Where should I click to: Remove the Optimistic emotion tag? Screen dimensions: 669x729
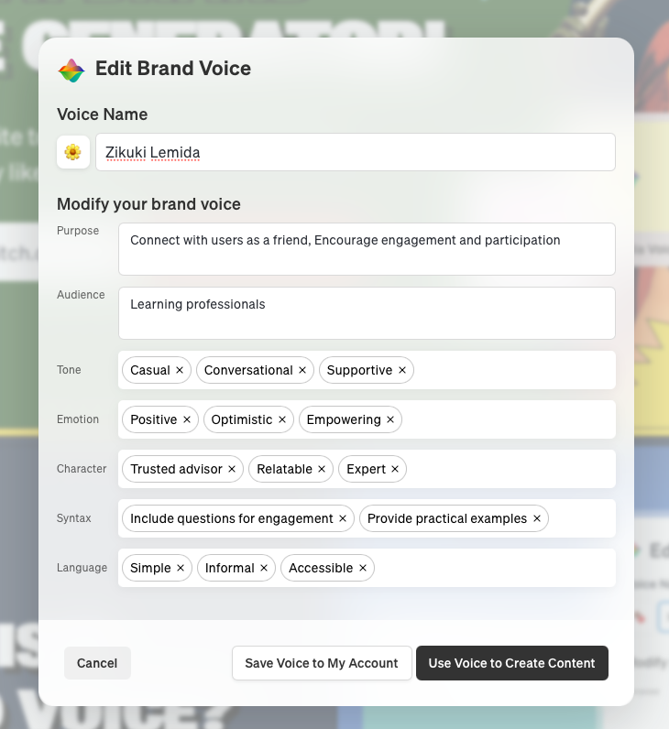[x=282, y=419]
